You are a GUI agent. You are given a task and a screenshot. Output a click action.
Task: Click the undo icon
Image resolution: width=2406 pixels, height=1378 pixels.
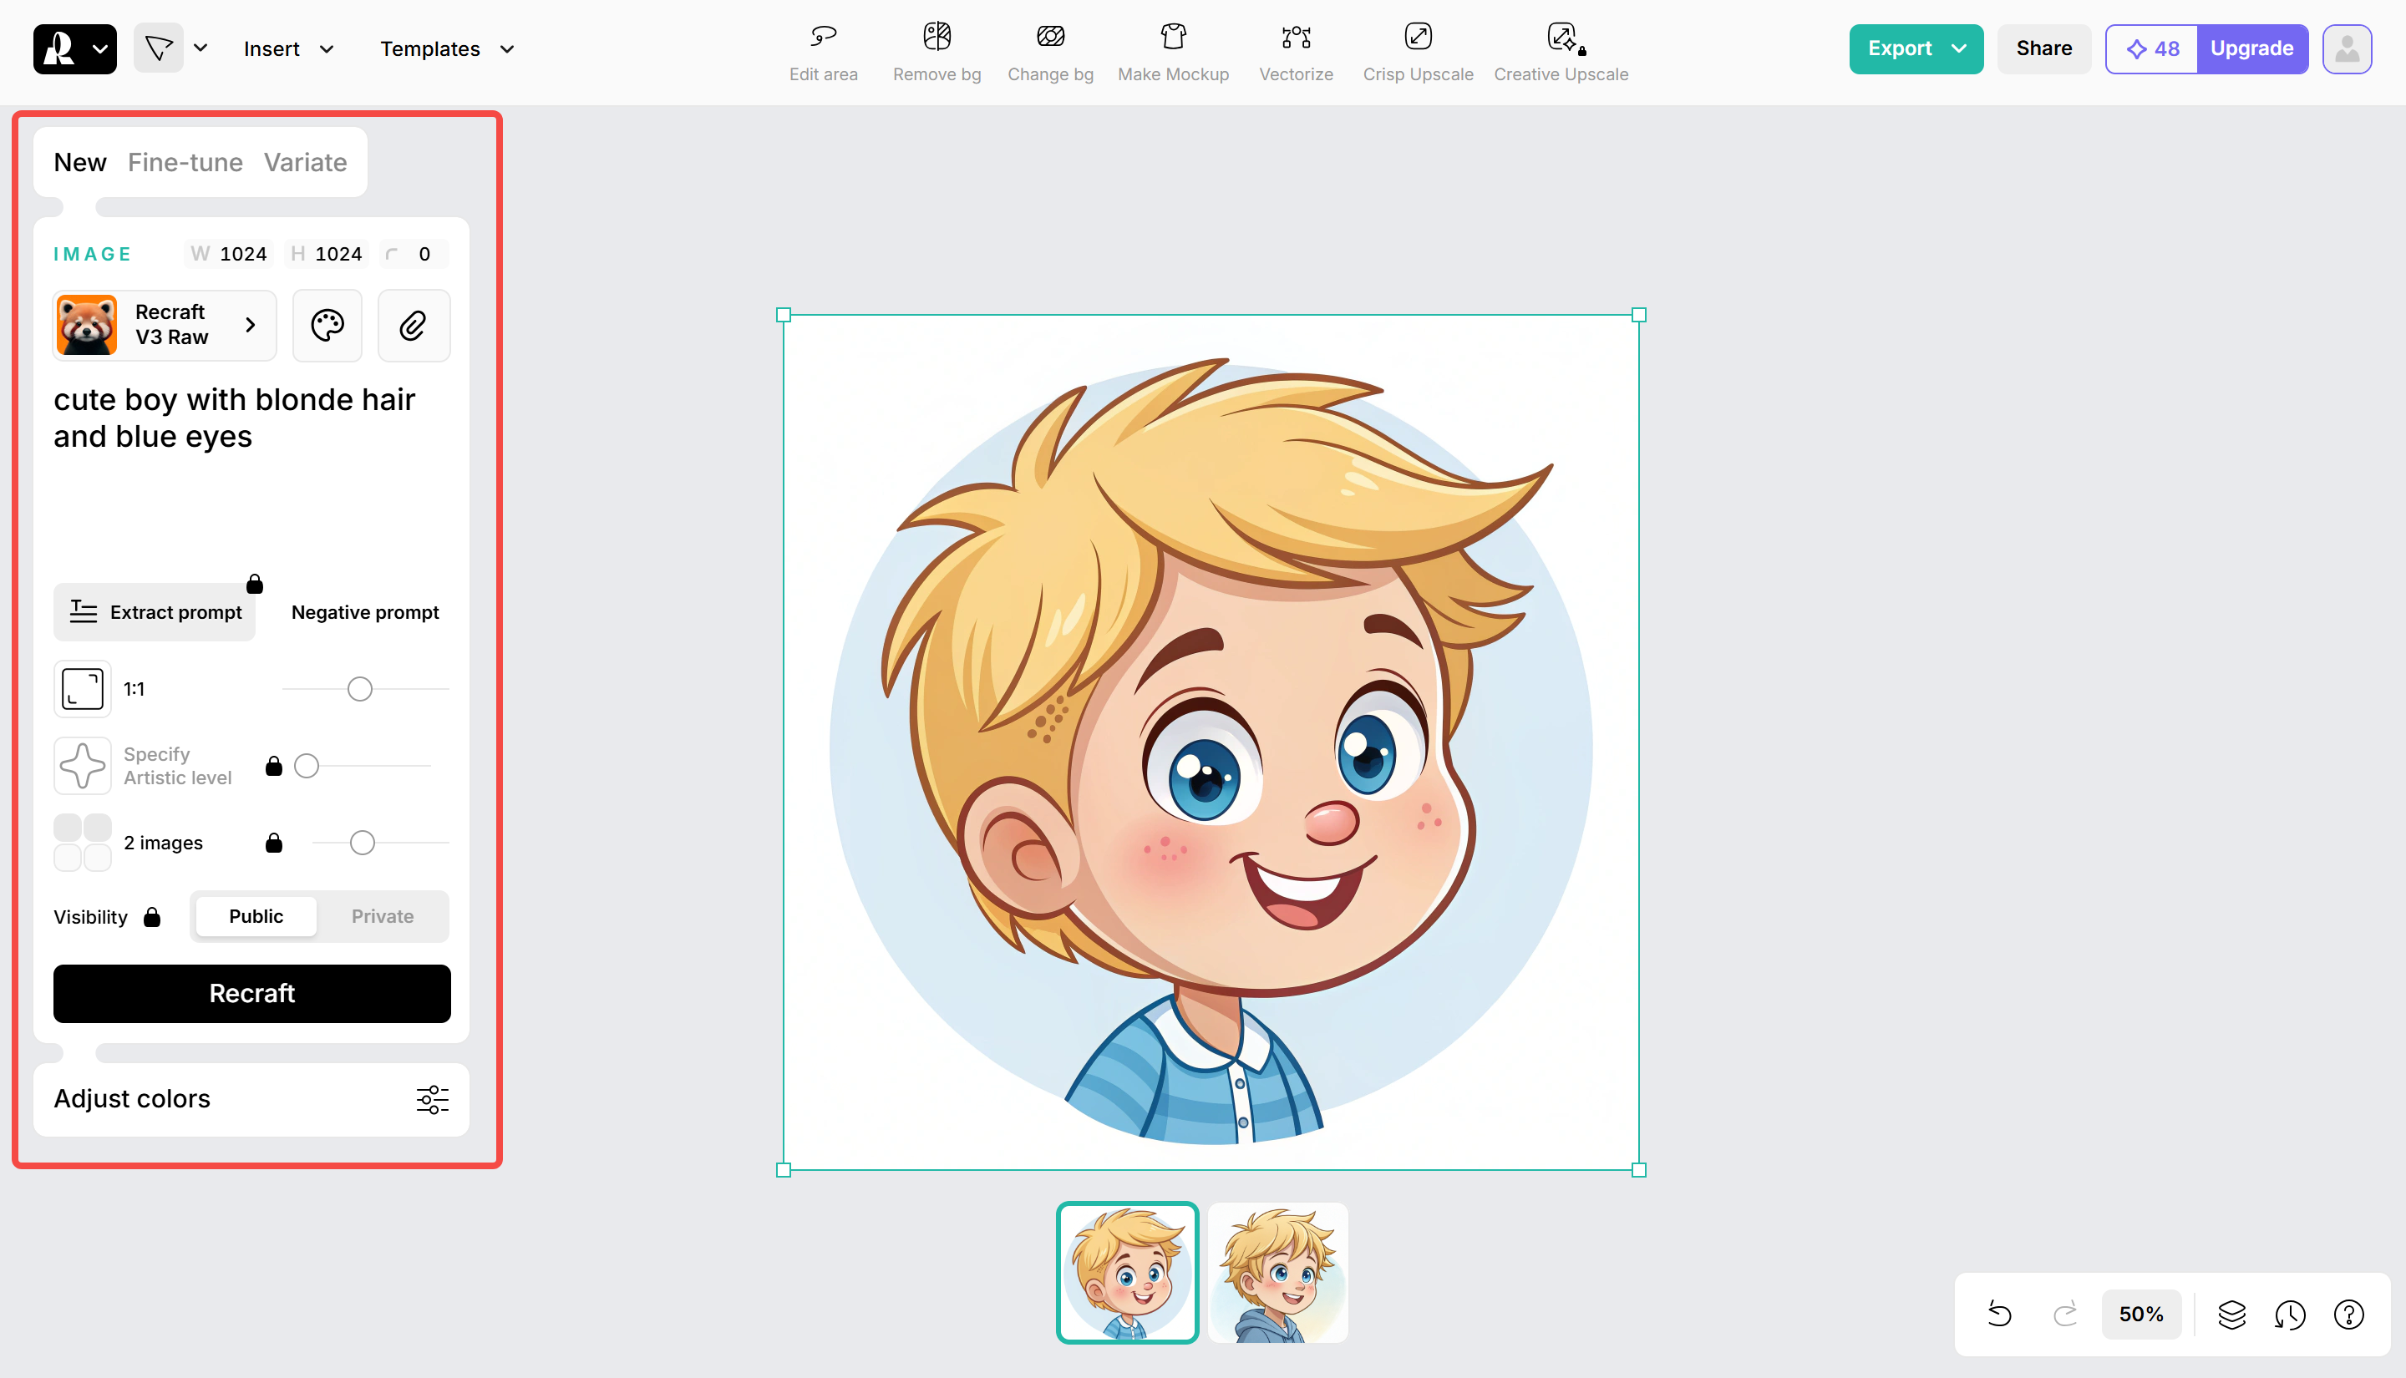click(x=1999, y=1314)
